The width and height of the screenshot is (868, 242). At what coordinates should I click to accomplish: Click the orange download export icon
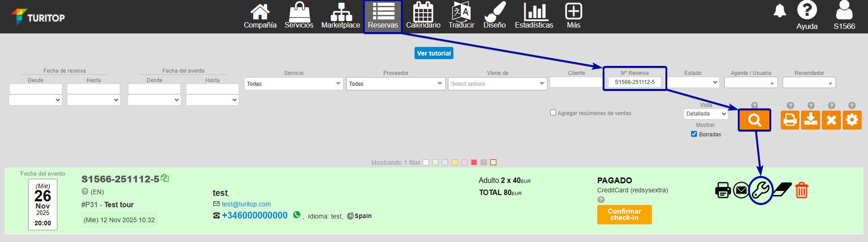click(x=811, y=120)
